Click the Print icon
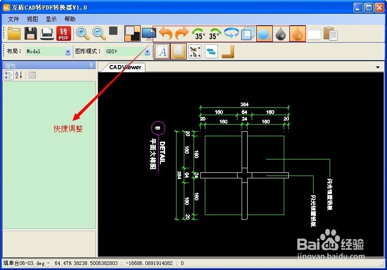This screenshot has height=270, width=387. pos(47,33)
